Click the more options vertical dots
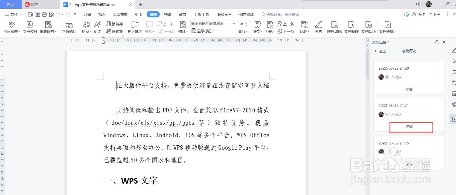456x195 pixels. point(447,14)
